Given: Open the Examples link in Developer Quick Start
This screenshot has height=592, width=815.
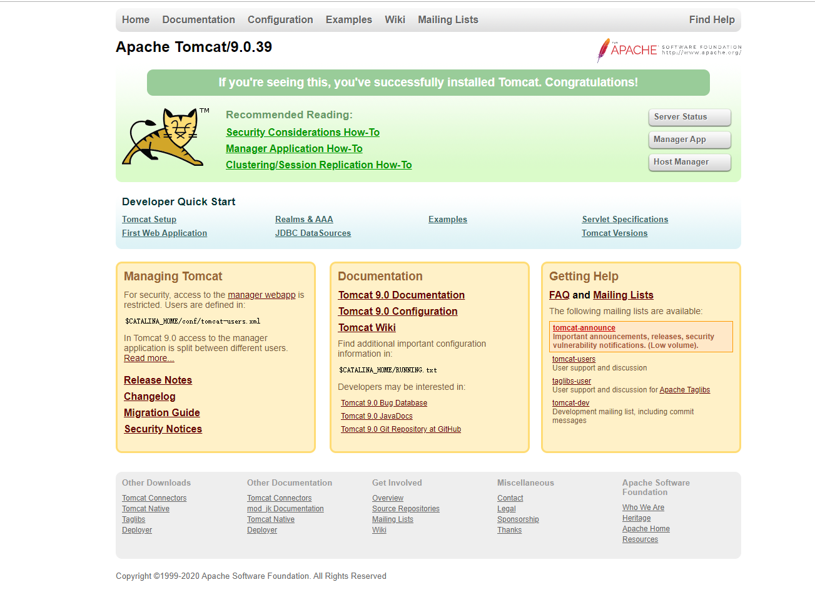Looking at the screenshot, I should (x=448, y=219).
